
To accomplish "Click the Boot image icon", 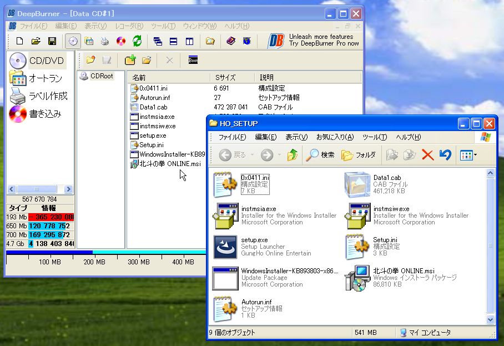I will (x=193, y=60).
